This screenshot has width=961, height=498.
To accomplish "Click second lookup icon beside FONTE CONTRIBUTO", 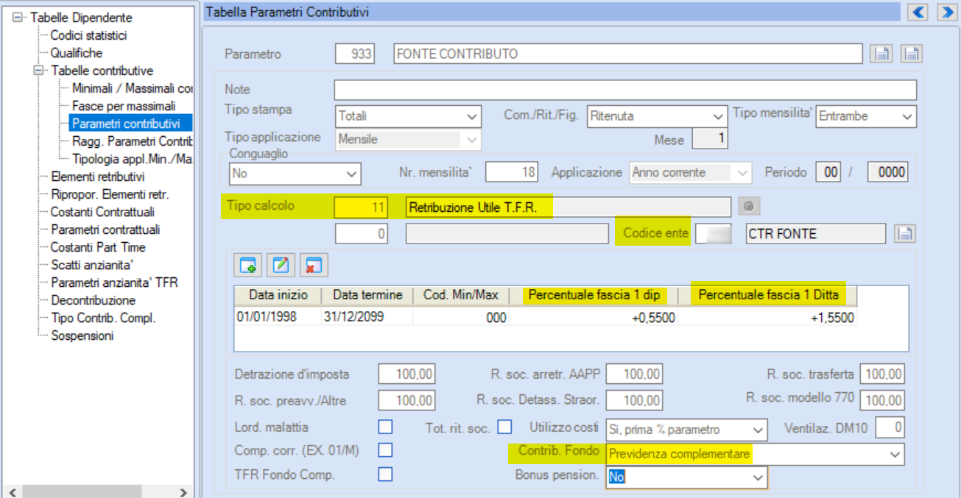I will point(912,54).
